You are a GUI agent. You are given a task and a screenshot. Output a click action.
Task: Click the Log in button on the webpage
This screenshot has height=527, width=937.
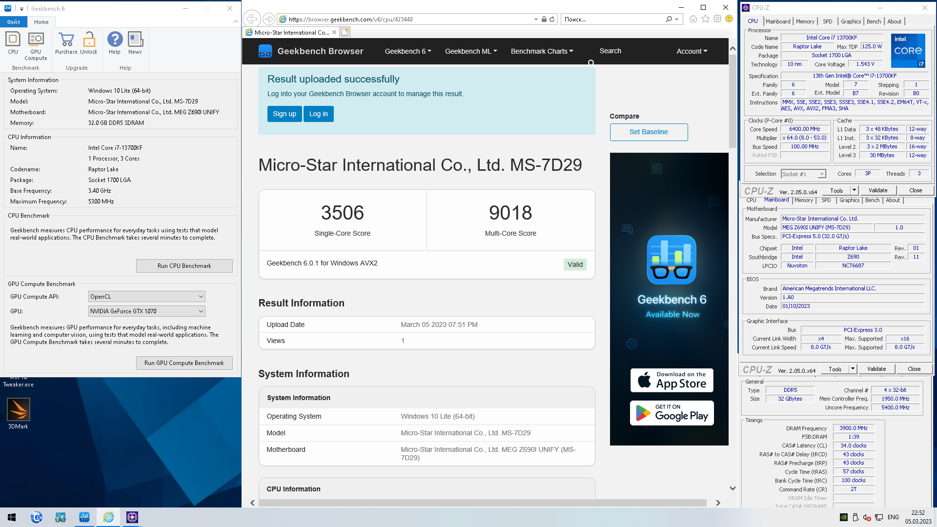click(x=319, y=114)
